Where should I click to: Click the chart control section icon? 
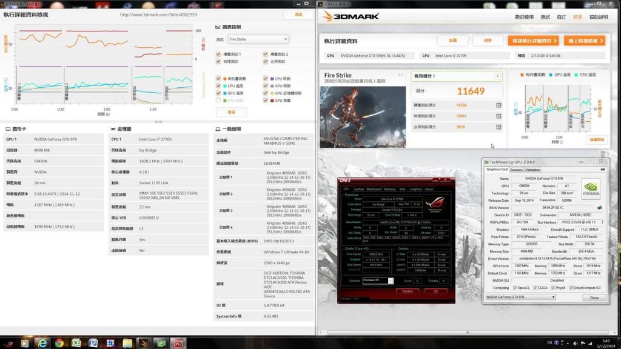(218, 27)
